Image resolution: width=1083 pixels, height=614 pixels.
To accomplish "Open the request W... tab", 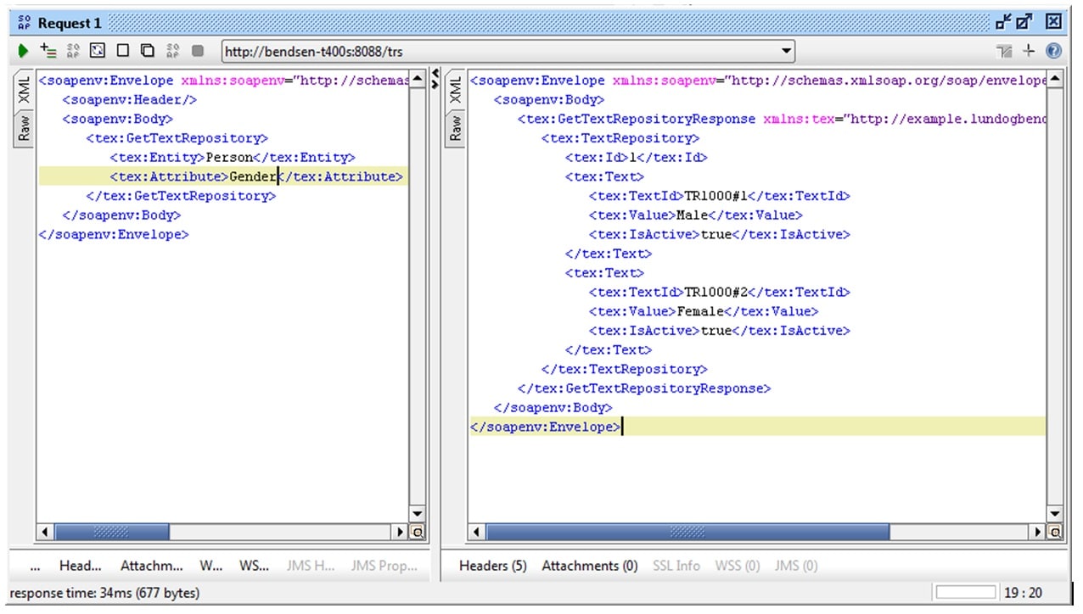I will (211, 566).
